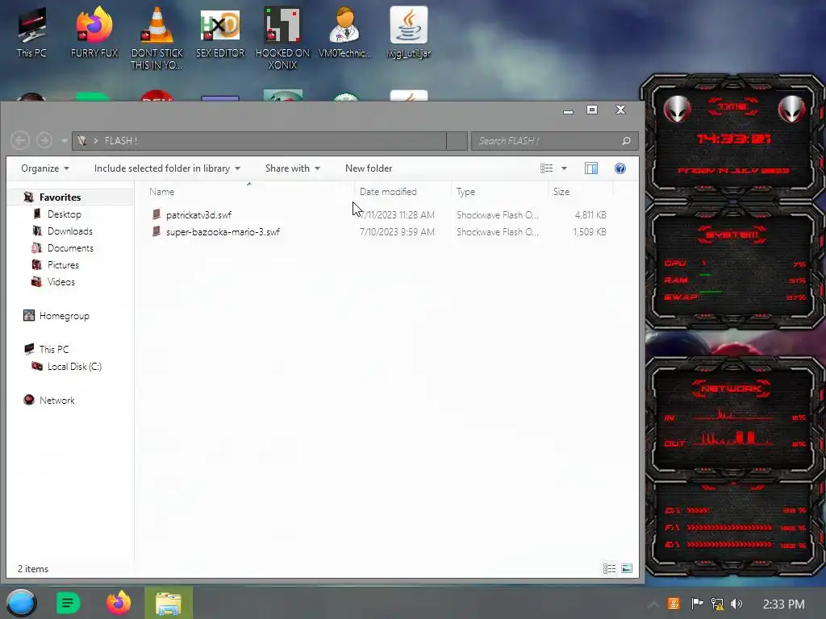
Task: Click the 4,811 KB size cell
Action: pyautogui.click(x=590, y=214)
